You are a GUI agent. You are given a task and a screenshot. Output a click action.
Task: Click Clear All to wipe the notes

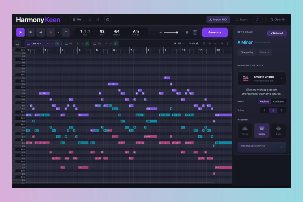tap(277, 20)
